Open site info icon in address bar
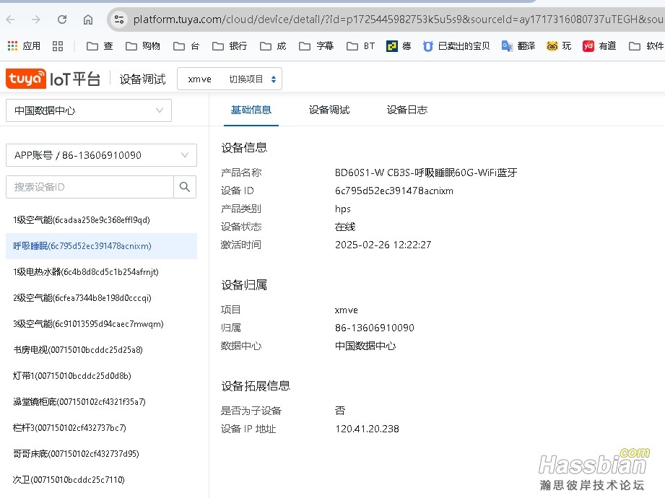665x498 pixels. point(119,19)
